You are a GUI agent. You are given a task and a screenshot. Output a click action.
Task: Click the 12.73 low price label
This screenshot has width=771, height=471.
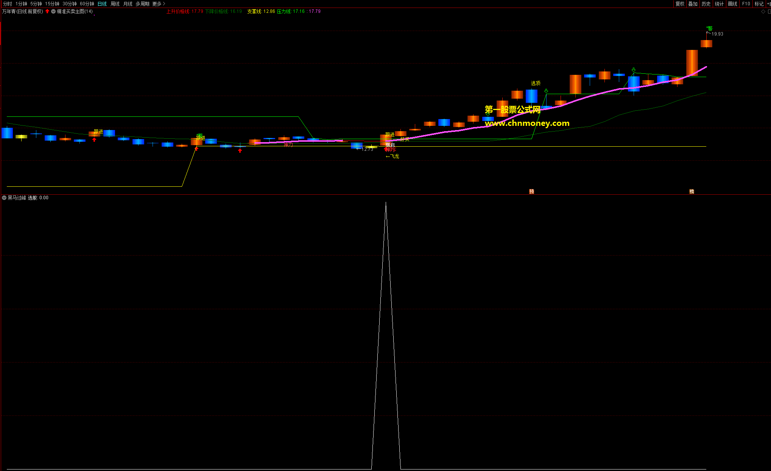click(x=367, y=149)
